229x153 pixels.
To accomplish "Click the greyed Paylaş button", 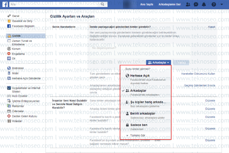I will pos(181,63).
